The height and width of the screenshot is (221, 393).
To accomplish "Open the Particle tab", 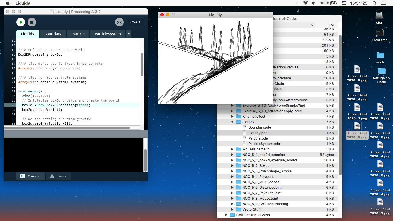I will coord(78,34).
